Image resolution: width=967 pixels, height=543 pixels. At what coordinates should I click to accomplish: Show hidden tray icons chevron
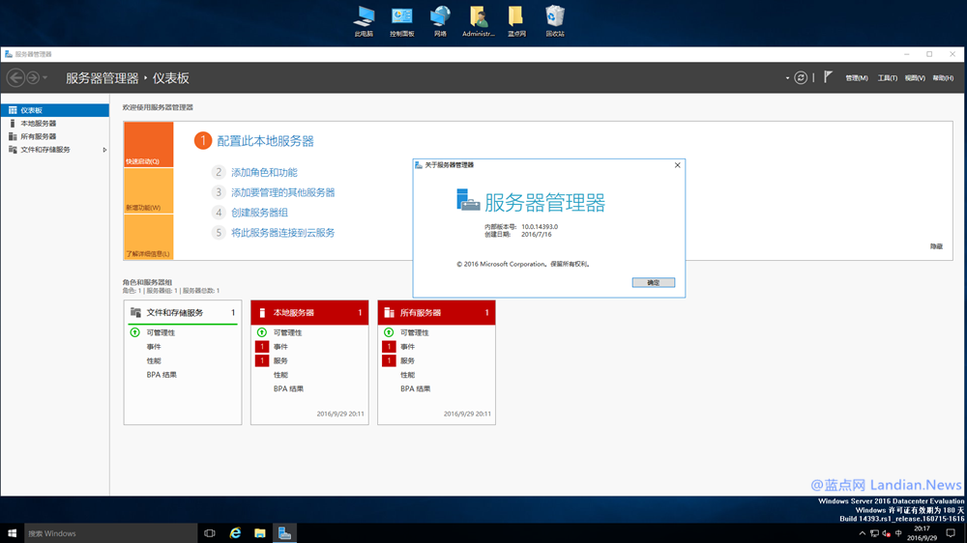[x=863, y=533]
